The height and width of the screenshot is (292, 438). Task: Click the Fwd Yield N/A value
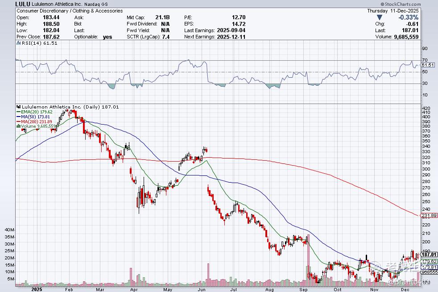pyautogui.click(x=165, y=30)
